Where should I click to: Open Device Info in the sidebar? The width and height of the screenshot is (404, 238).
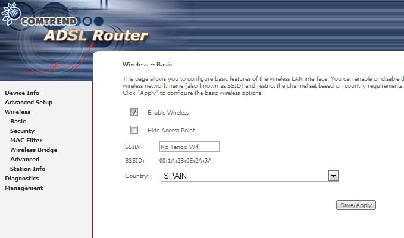pos(22,93)
